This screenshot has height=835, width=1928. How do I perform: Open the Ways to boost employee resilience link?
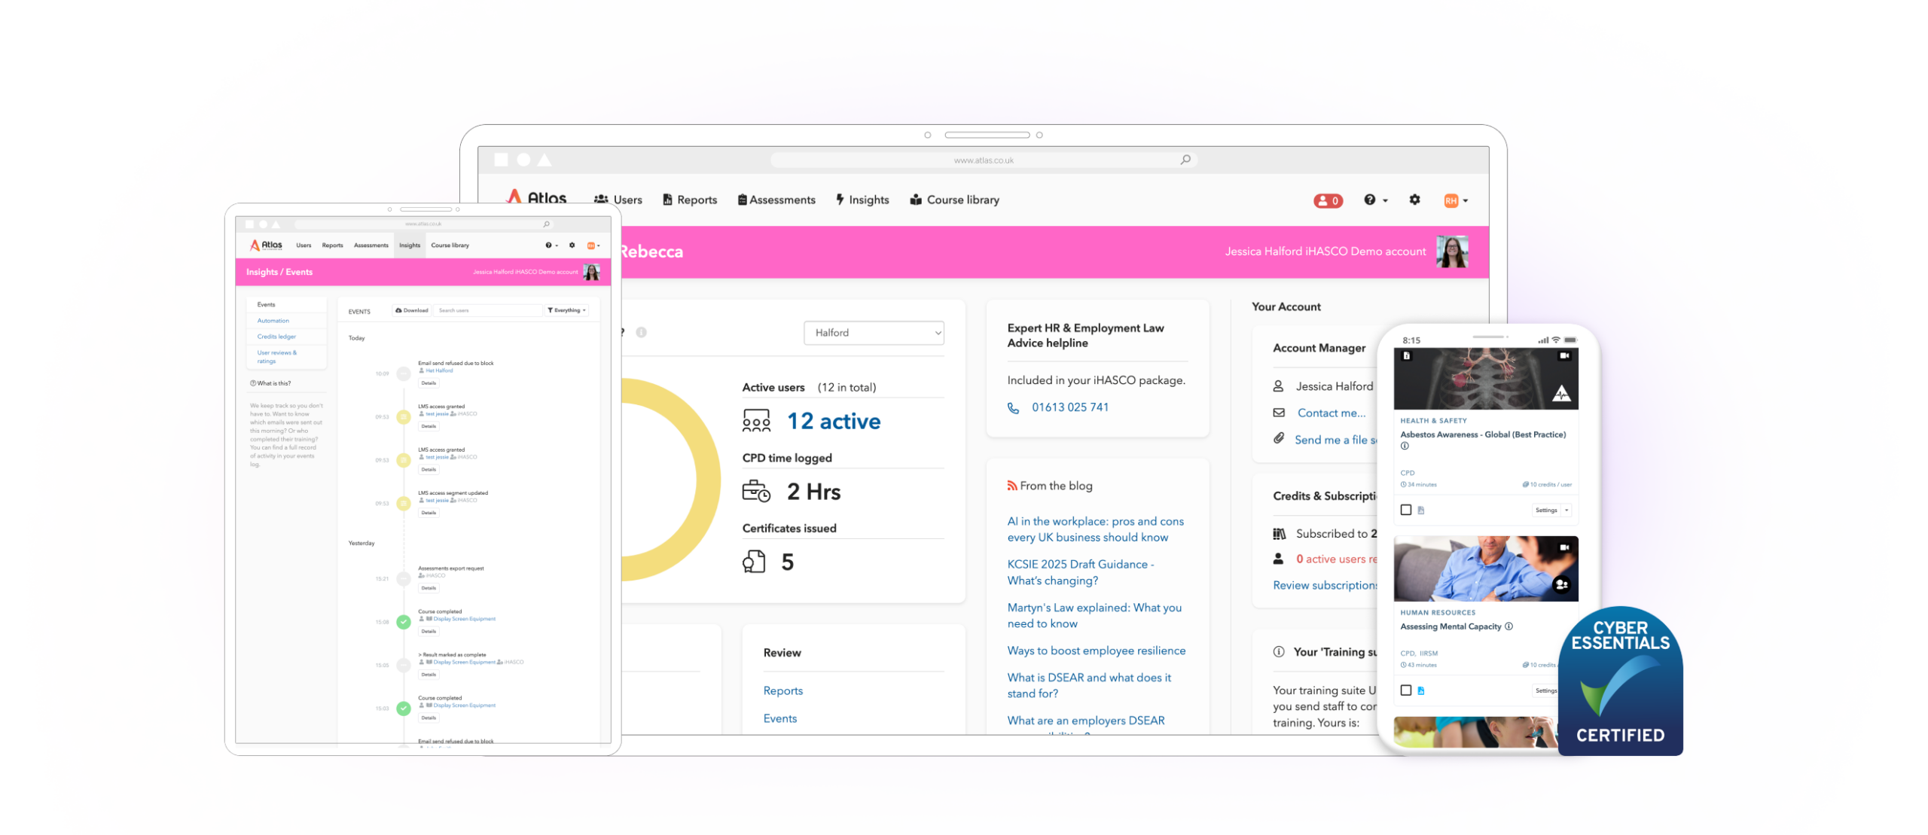click(1096, 651)
